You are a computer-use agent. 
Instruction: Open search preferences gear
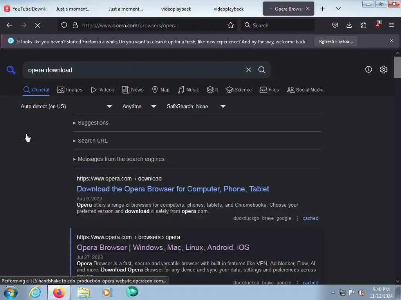[383, 70]
